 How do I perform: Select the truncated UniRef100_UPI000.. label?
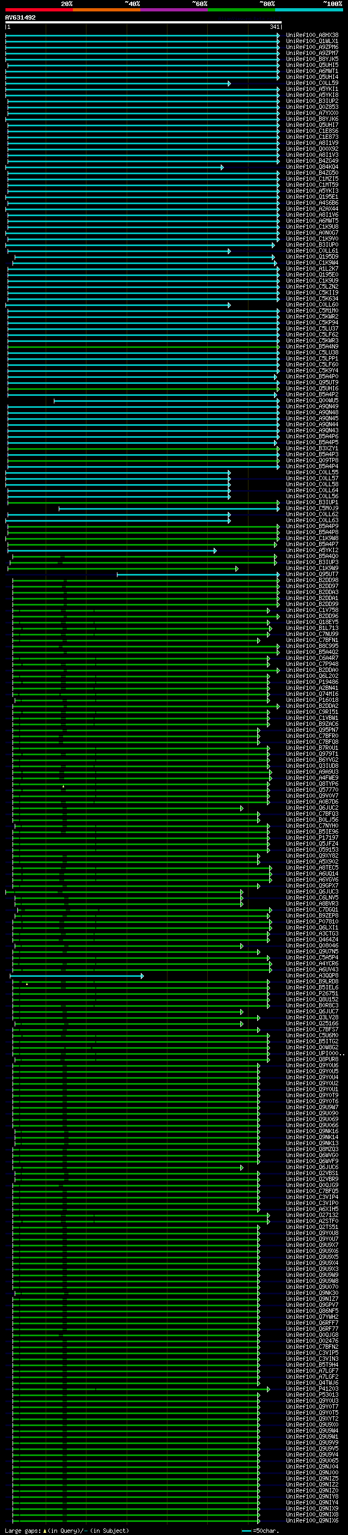tap(315, 1054)
